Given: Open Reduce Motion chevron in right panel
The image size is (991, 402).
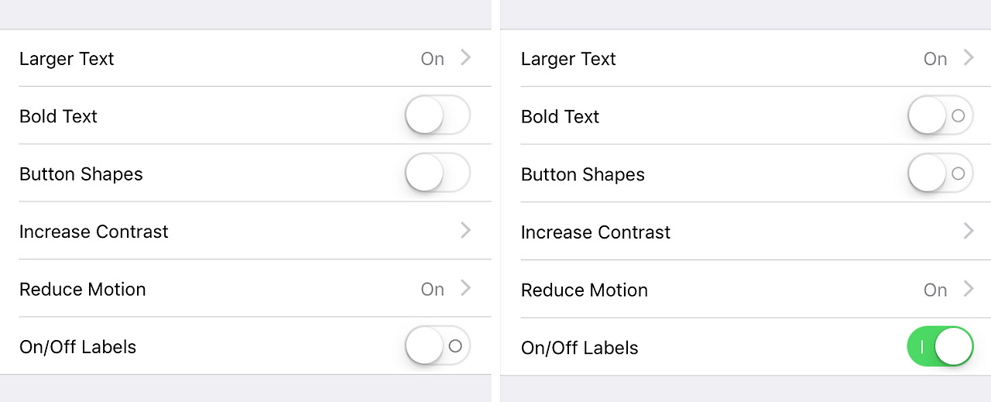Looking at the screenshot, I should [969, 289].
